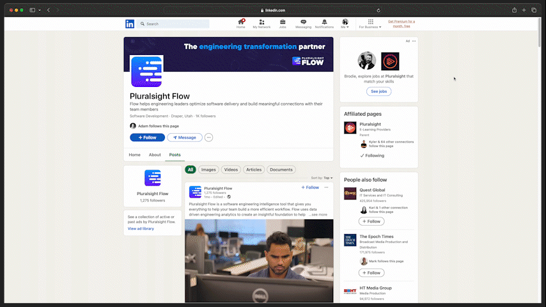This screenshot has width=546, height=307.
Task: Click the Safari back arrow
Action: (49, 10)
